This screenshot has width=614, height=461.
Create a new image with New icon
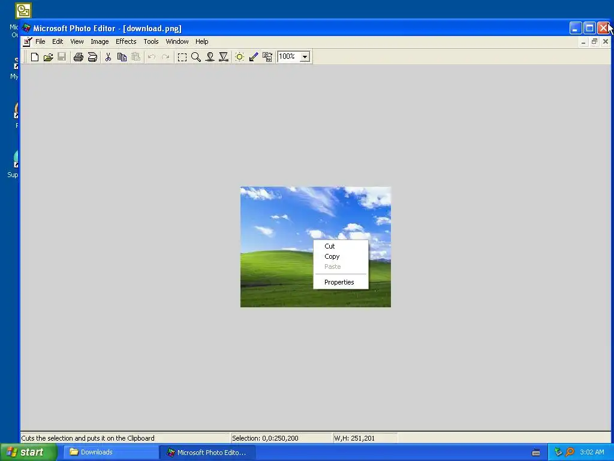tap(34, 57)
